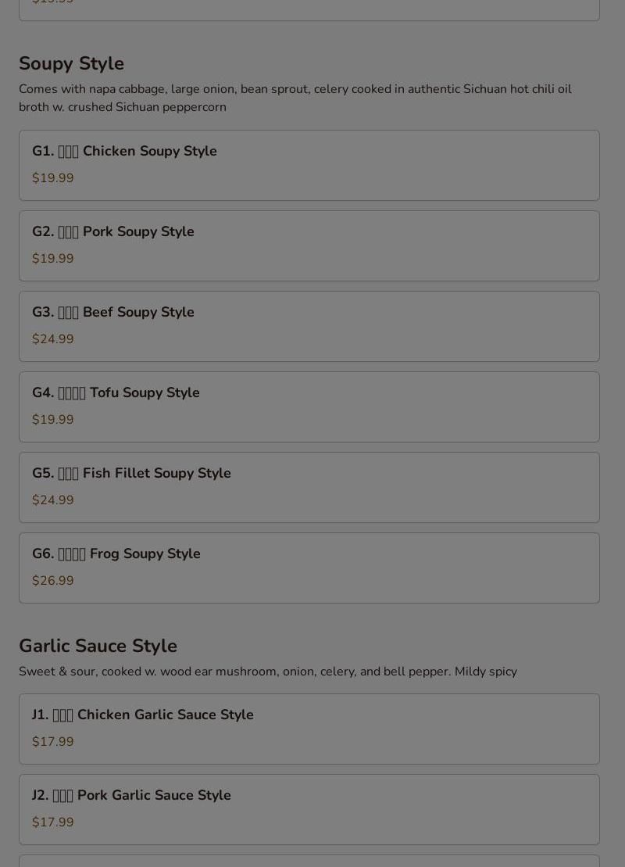Click Garlic Sauce Style description text
The width and height of the screenshot is (625, 867).
[268, 672]
